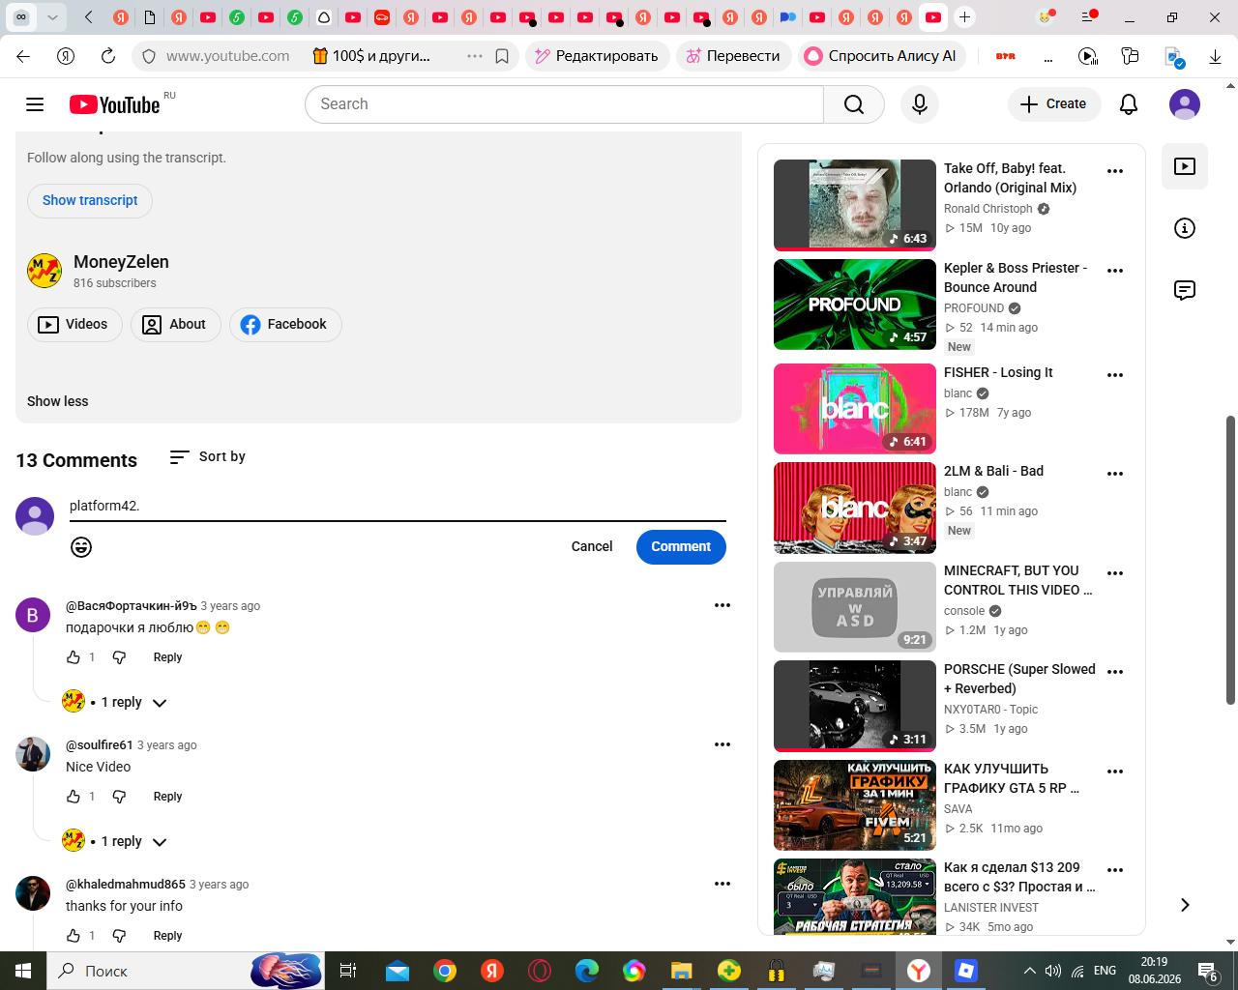
Task: Open the @ВасяФортачкин-й9ъ commenter avatar
Action: point(33,615)
